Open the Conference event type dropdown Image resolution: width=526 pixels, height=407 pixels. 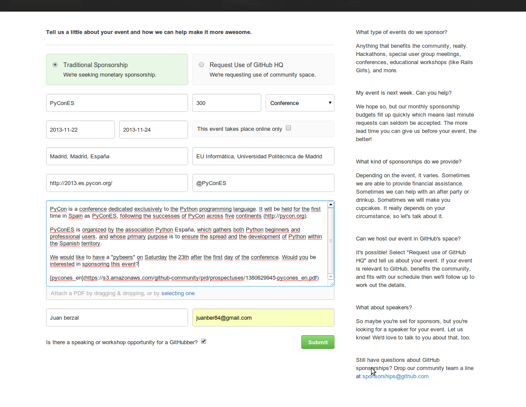(x=300, y=103)
